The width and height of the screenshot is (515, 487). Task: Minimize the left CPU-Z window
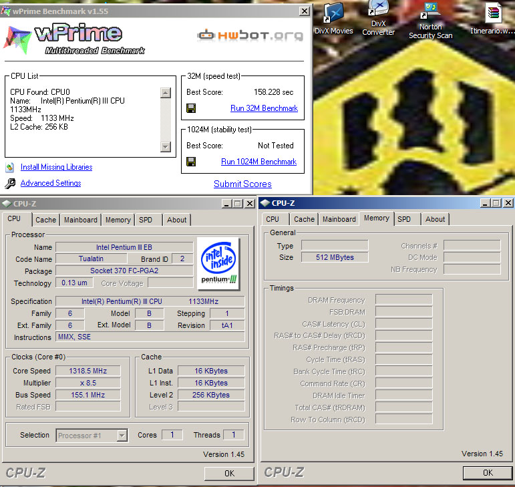click(226, 204)
